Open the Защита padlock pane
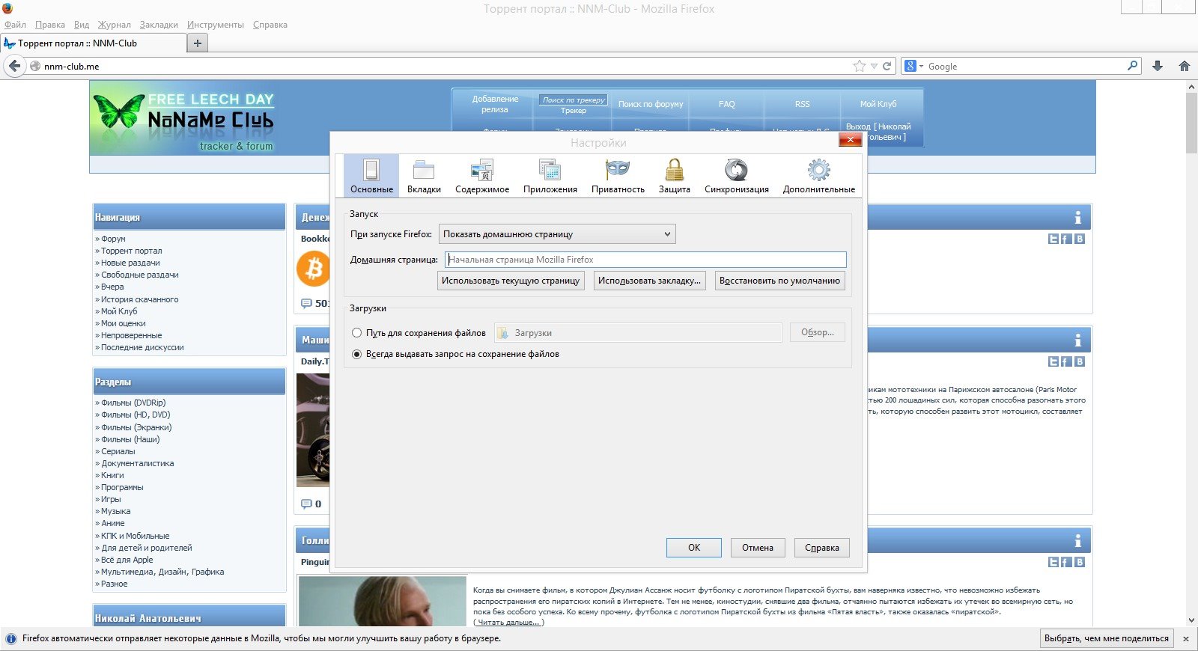Viewport: 1198px width, 651px height. 675,175
